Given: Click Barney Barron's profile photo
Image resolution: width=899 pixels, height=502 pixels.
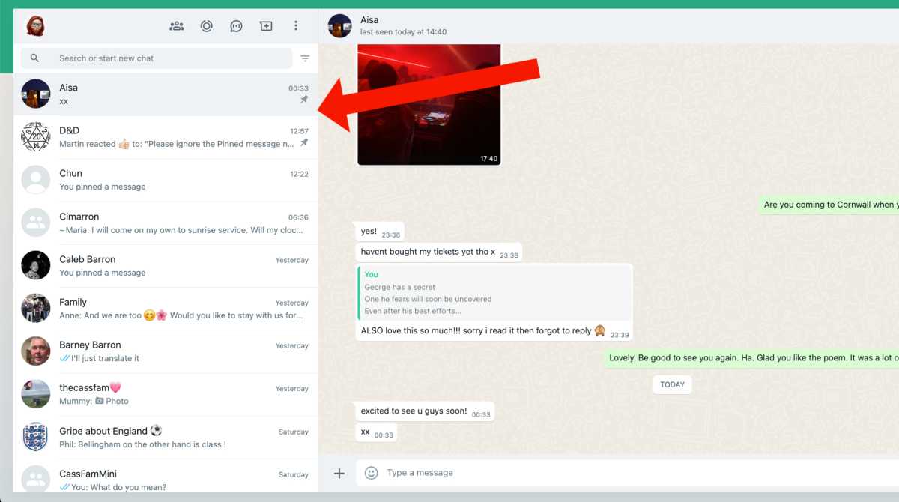Looking at the screenshot, I should click(36, 351).
